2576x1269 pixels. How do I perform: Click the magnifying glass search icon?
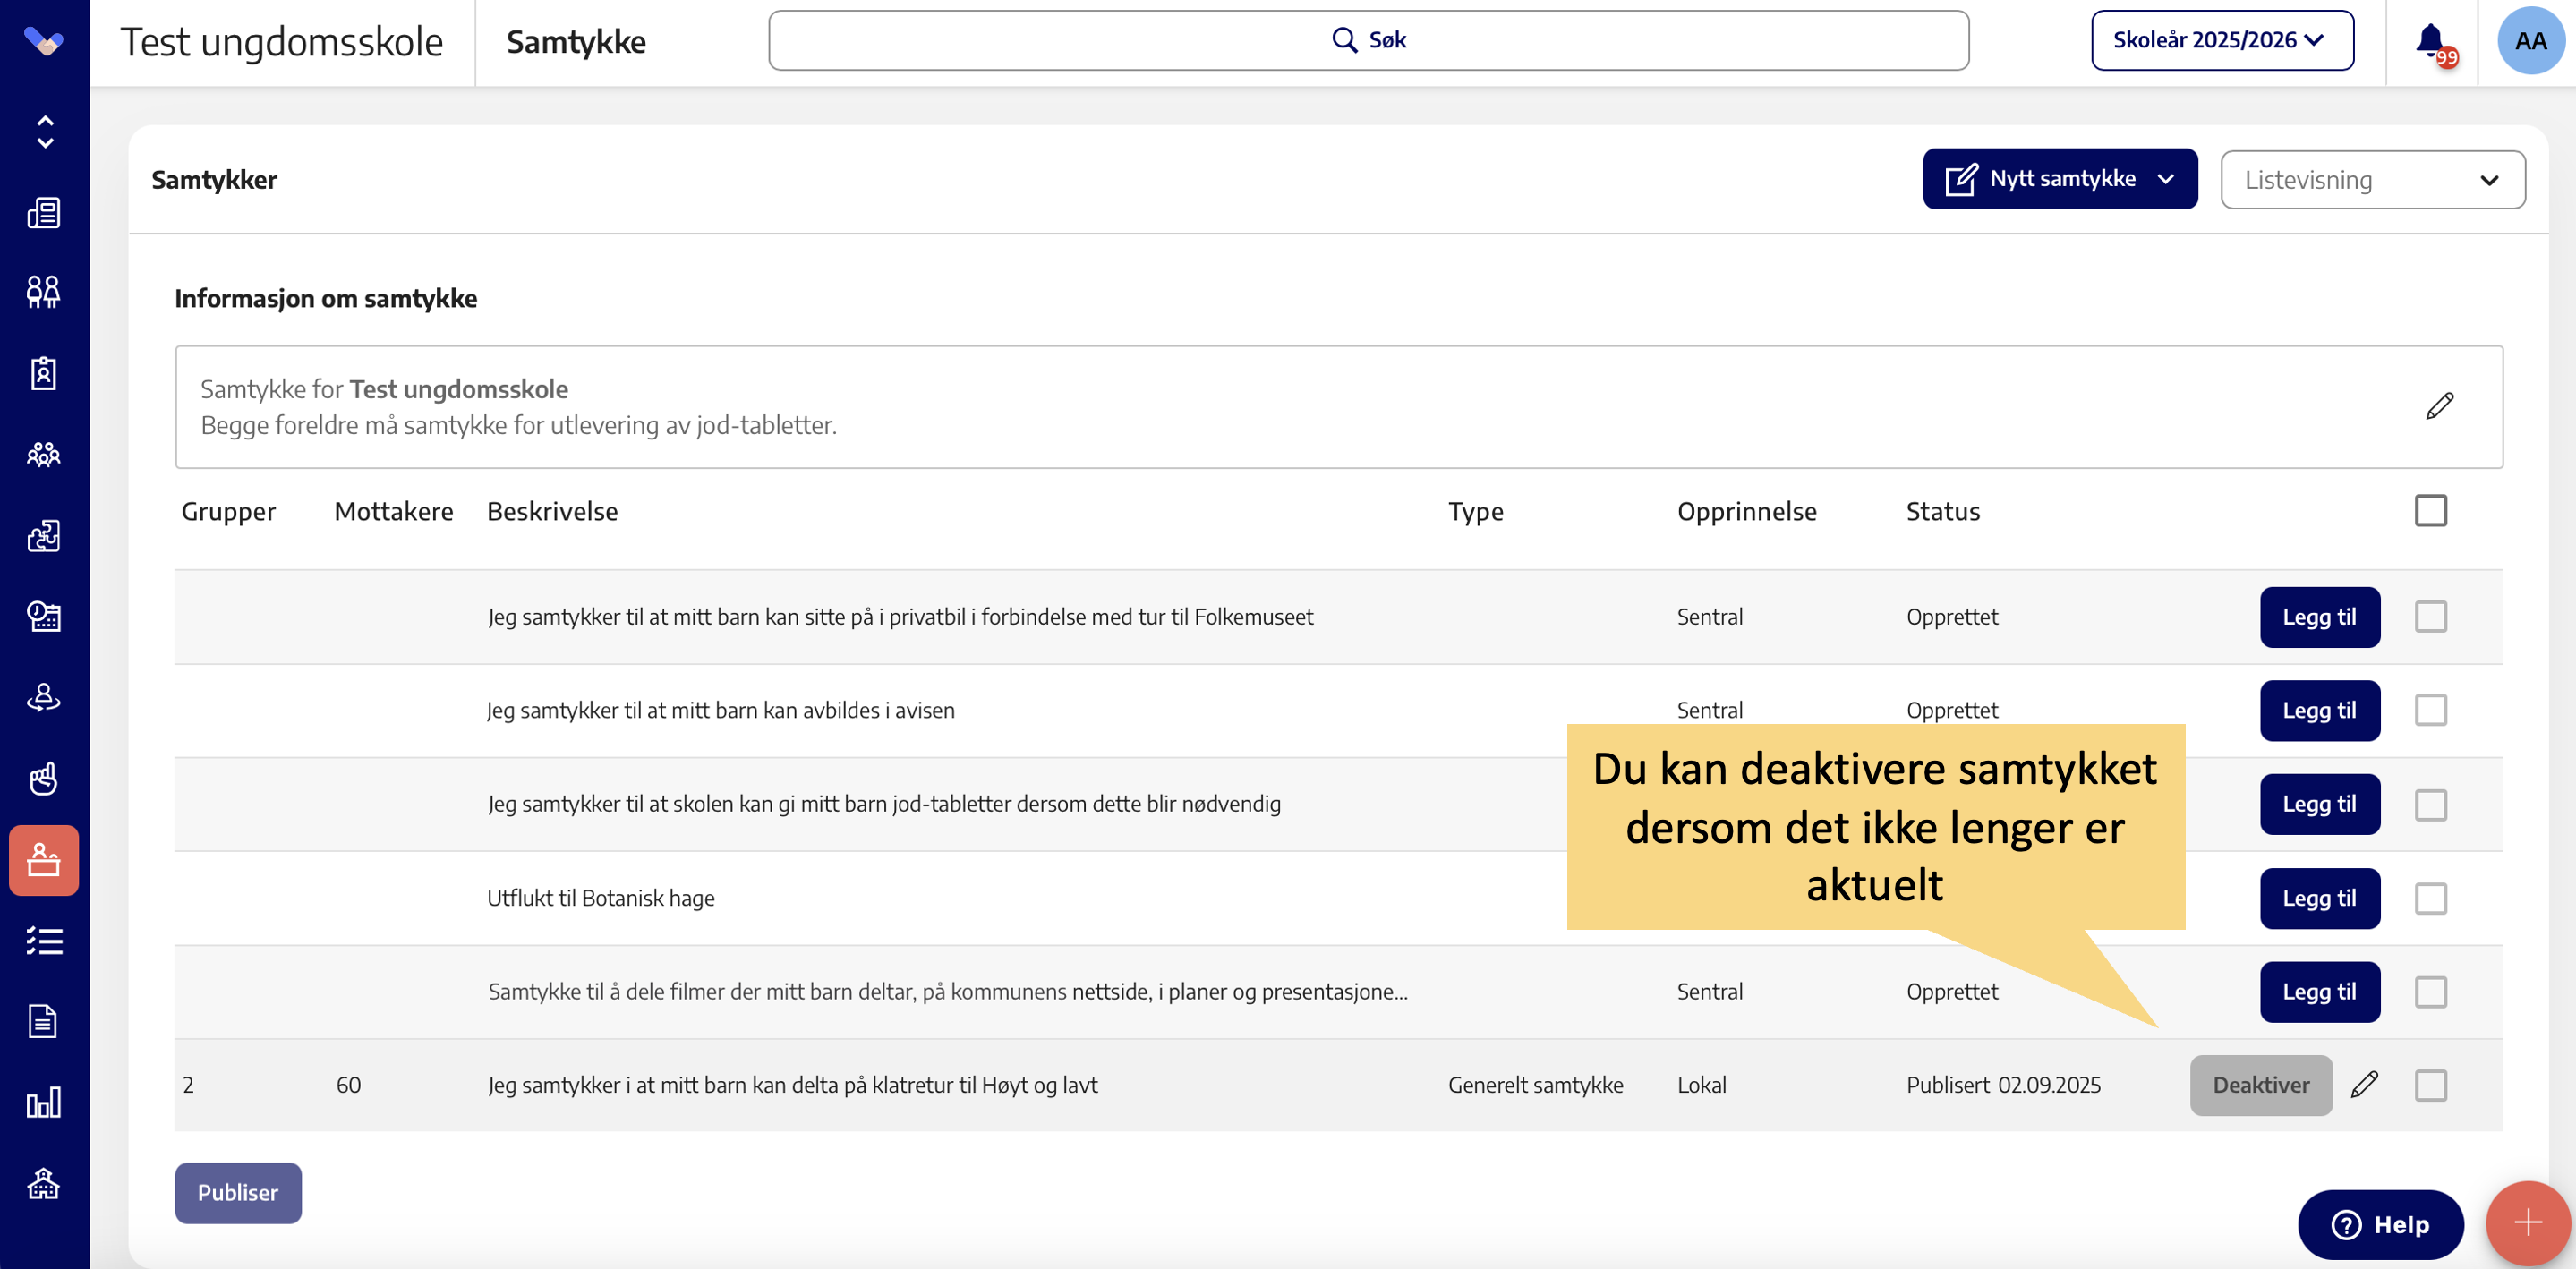(x=1345, y=40)
